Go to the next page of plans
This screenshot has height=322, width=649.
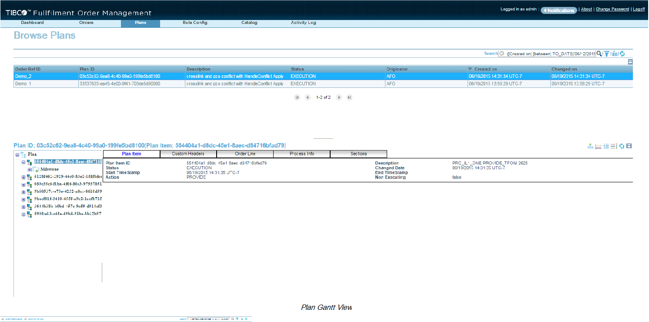pyautogui.click(x=339, y=97)
